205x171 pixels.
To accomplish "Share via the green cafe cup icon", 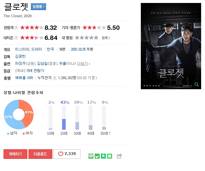I will coord(97,156).
